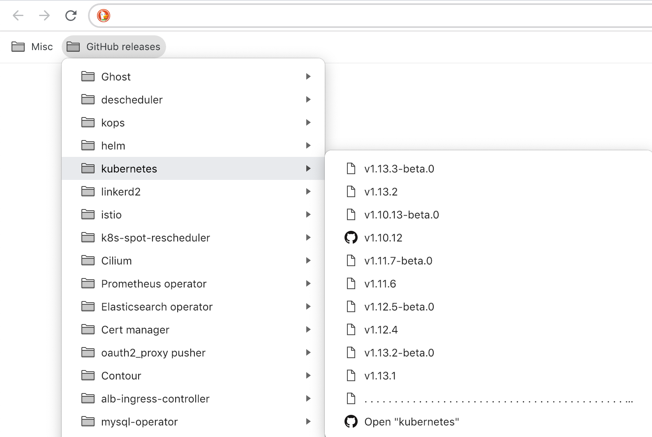Click the kops folder icon
The image size is (652, 437).
pos(88,122)
